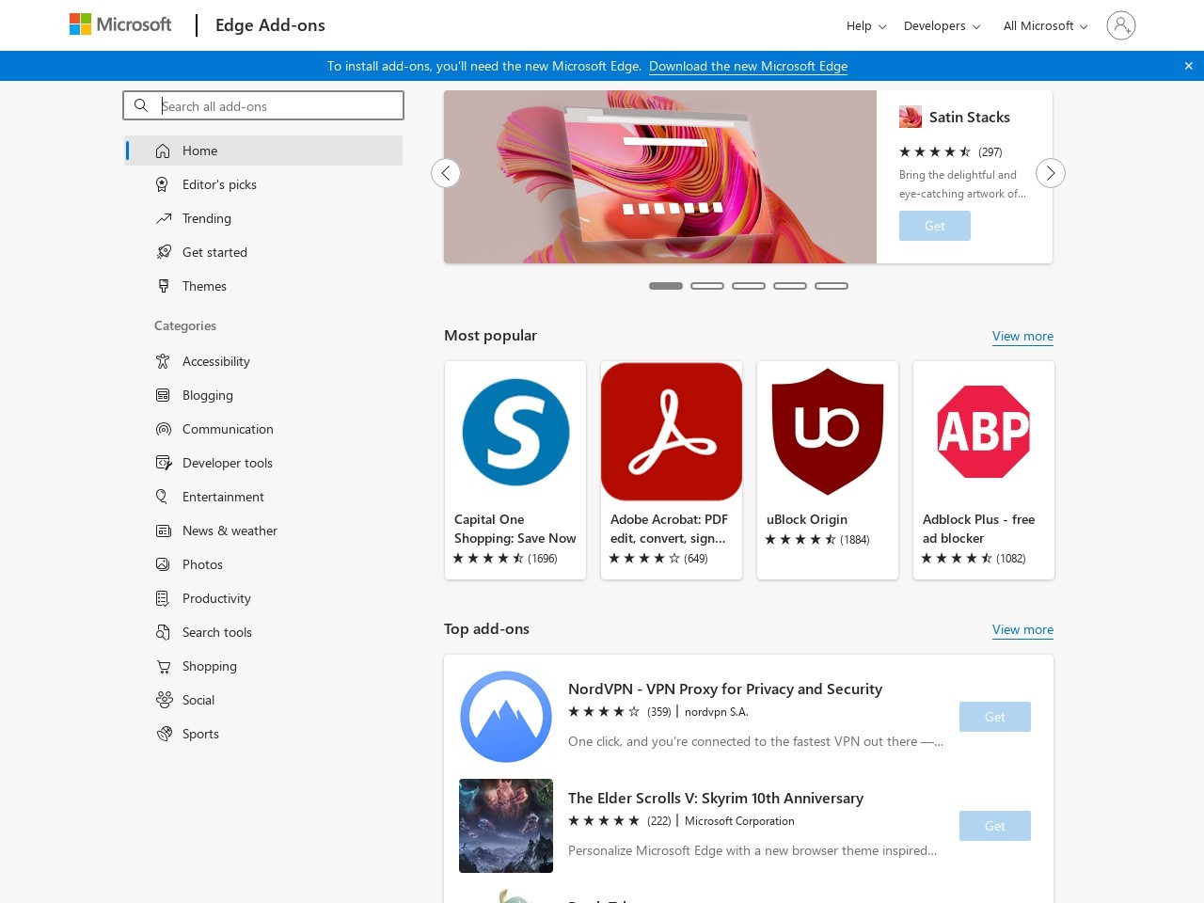The width and height of the screenshot is (1204, 903).
Task: Click Get button for NordVPN
Action: click(995, 717)
